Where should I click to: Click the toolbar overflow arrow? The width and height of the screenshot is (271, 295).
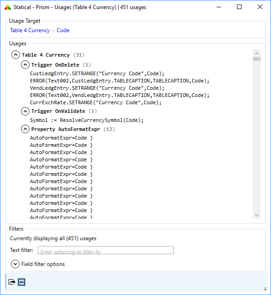(x=265, y=289)
